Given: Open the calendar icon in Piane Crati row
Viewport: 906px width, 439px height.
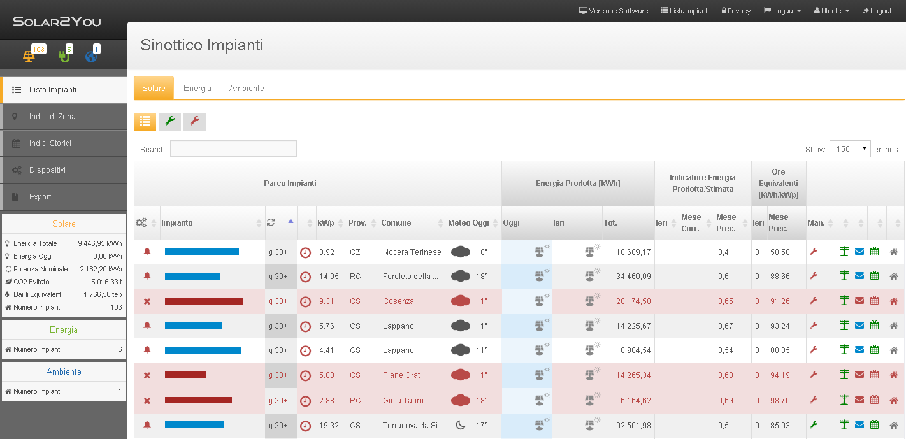Looking at the screenshot, I should [875, 375].
